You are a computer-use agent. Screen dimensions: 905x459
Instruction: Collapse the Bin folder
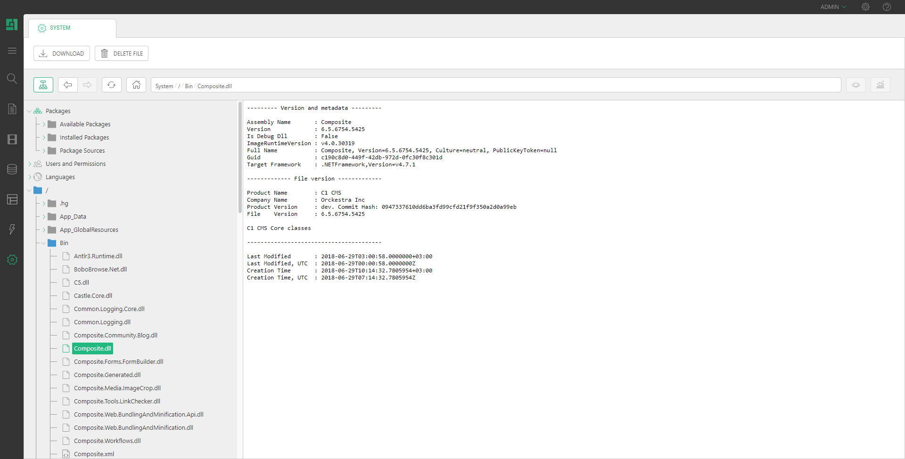[44, 243]
